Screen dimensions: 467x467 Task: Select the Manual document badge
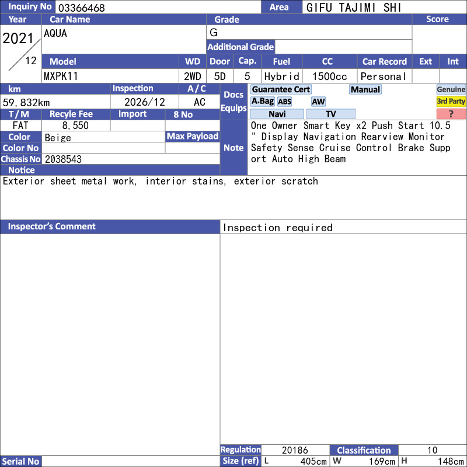point(365,89)
